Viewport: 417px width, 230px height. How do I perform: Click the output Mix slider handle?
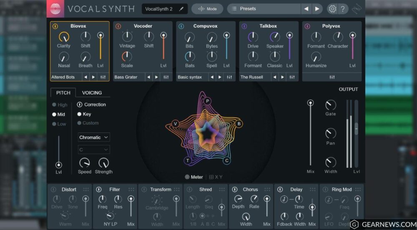pos(310,102)
